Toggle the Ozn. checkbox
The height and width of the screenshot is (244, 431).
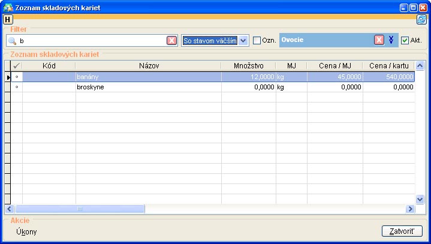pyautogui.click(x=257, y=41)
